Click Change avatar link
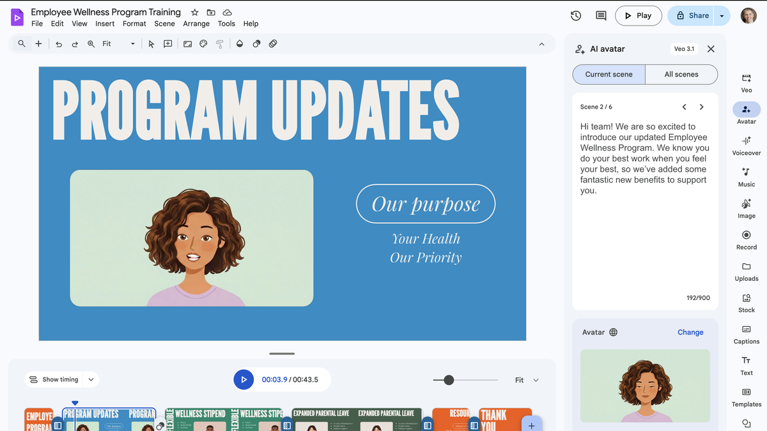The image size is (767, 431). tap(690, 332)
